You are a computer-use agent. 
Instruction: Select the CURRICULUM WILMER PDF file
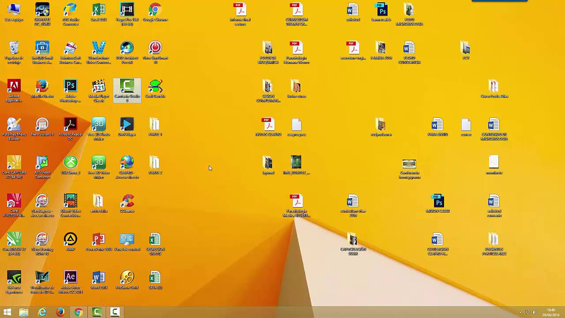[297, 15]
